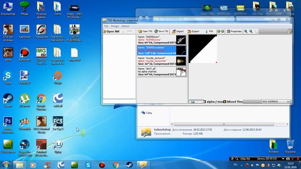Click right arrow of Explorer horizontal scrollbar
The image size is (301, 169).
(x=287, y=124)
